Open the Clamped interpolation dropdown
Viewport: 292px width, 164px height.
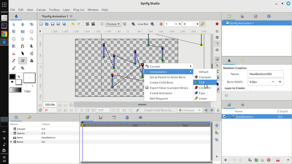tap(189, 110)
